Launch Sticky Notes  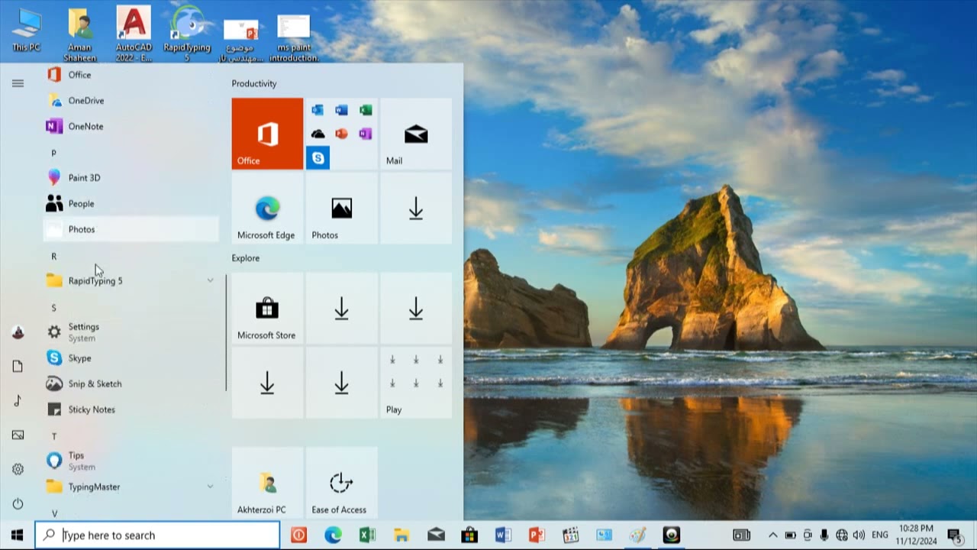(x=131, y=409)
